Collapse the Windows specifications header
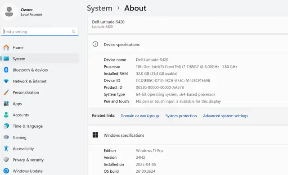The height and width of the screenshot is (175, 288). [188, 135]
